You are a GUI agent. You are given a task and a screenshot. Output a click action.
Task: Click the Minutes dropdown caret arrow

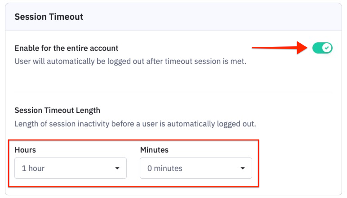[x=243, y=168]
